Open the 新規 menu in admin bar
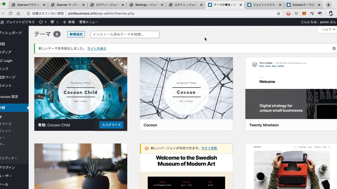 [69, 22]
